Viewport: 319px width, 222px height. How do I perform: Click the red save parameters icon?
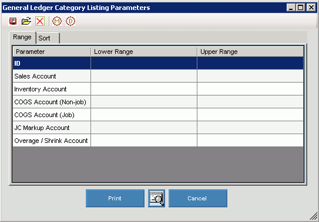click(13, 21)
